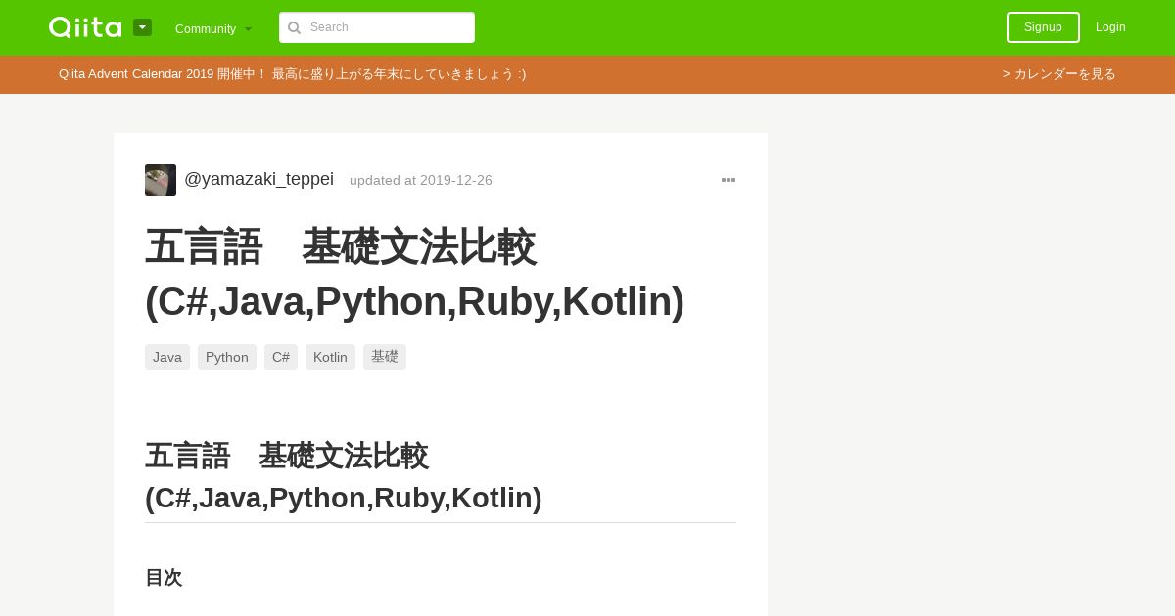Viewport: 1175px width, 616px height.
Task: Select the C# tag
Action: [281, 357]
